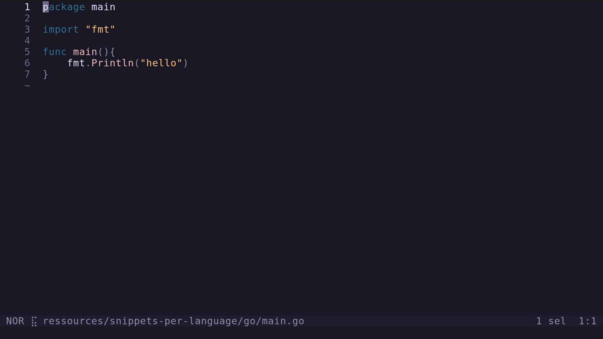
Task: Click the closing brace on line 7
Action: (x=46, y=74)
